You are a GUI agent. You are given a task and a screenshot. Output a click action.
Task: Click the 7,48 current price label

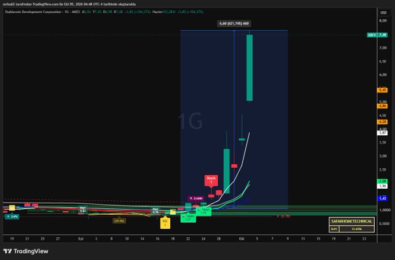[382, 35]
